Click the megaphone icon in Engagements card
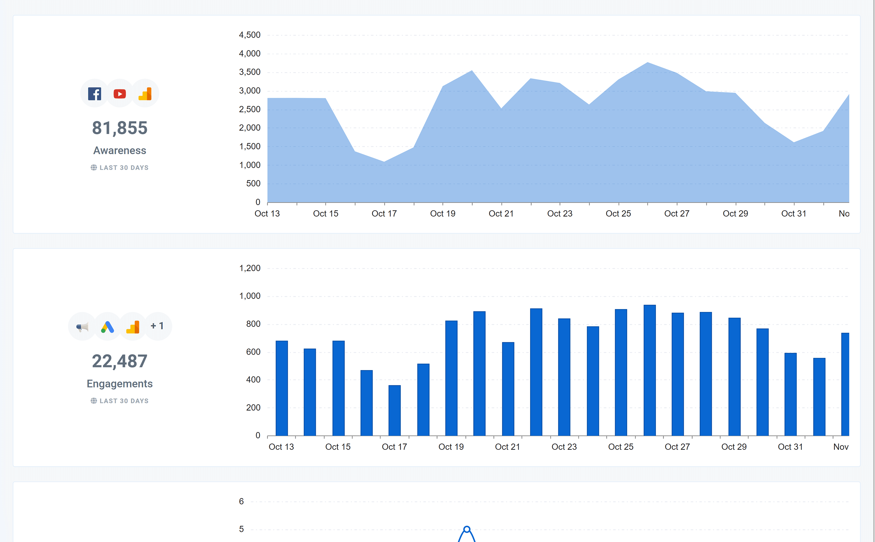This screenshot has width=875, height=542. point(82,327)
